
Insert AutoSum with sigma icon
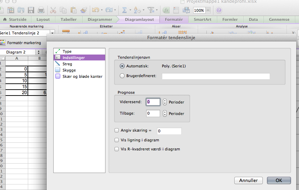[124, 10]
